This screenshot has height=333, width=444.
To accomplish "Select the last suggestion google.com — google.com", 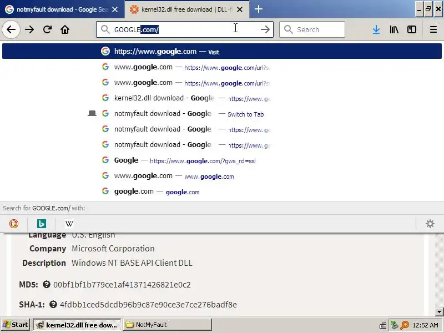I will [222, 191].
